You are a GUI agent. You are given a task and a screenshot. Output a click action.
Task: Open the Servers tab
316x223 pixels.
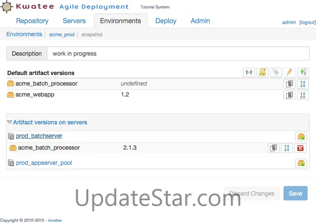(x=74, y=21)
